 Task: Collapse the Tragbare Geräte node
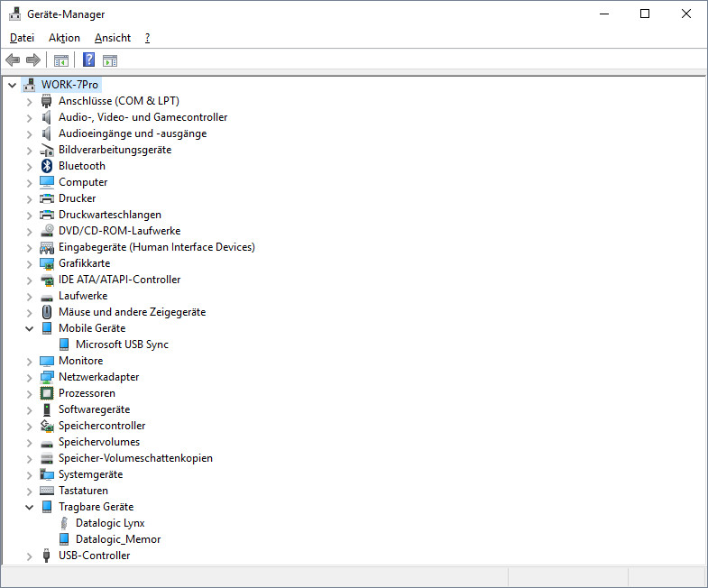tap(29, 507)
